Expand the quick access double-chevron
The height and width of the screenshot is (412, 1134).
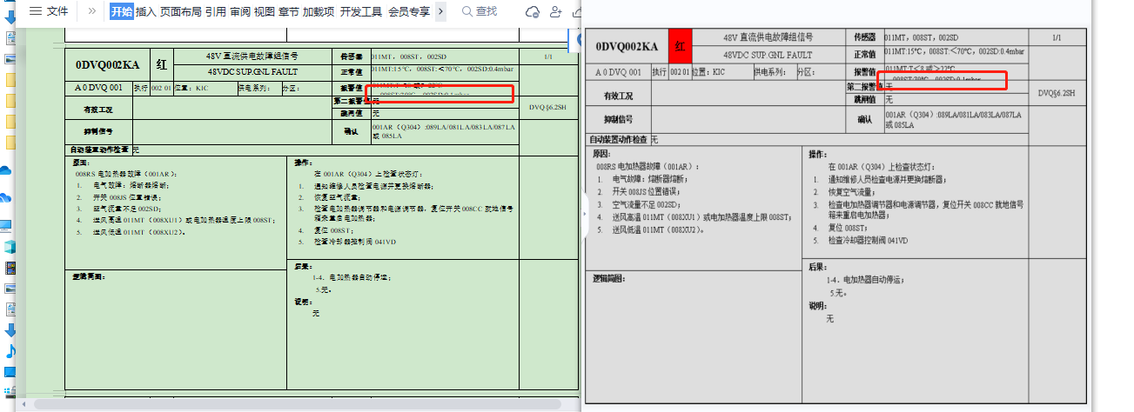pos(92,11)
